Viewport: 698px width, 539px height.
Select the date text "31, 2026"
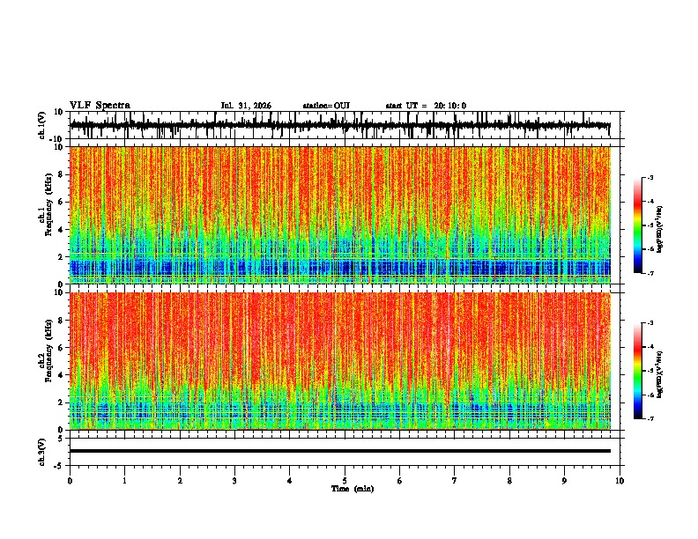(255, 106)
